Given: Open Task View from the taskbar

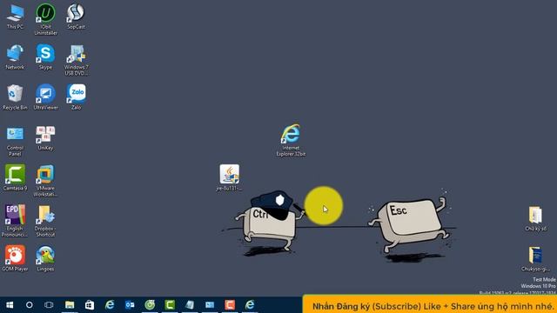Looking at the screenshot, I should pyautogui.click(x=49, y=305).
